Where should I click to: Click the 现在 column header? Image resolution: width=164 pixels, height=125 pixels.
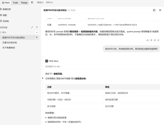[132, 87]
